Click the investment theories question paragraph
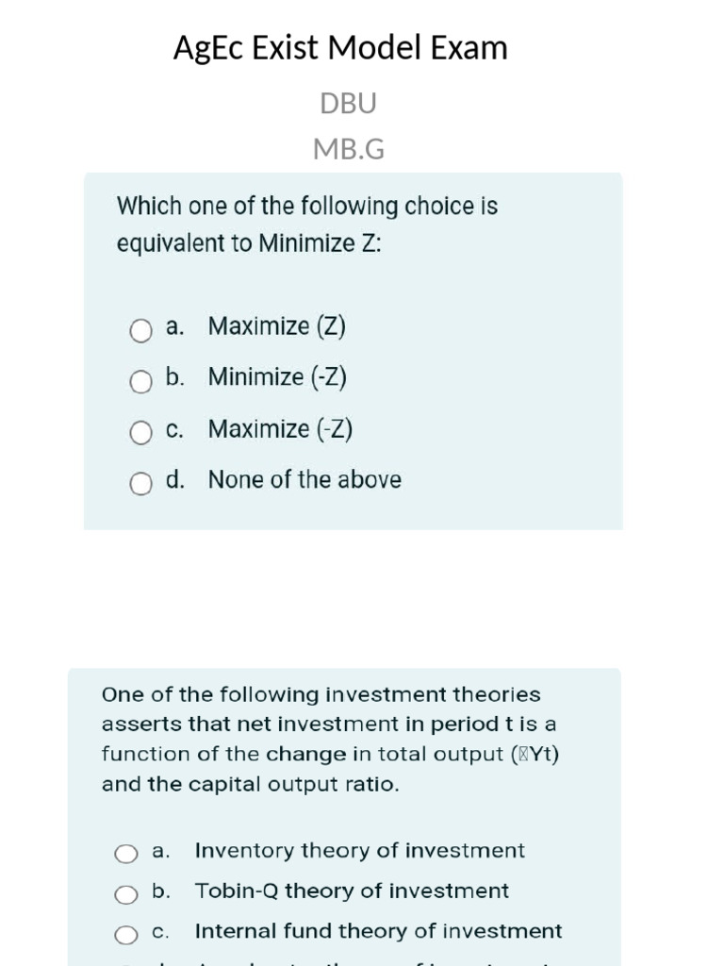This screenshot has height=966, width=724. pyautogui.click(x=331, y=739)
